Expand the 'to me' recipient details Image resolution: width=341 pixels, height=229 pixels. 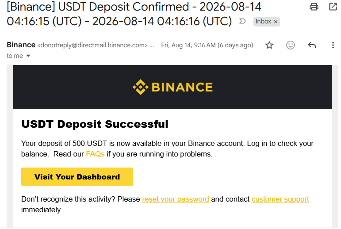pyautogui.click(x=28, y=56)
